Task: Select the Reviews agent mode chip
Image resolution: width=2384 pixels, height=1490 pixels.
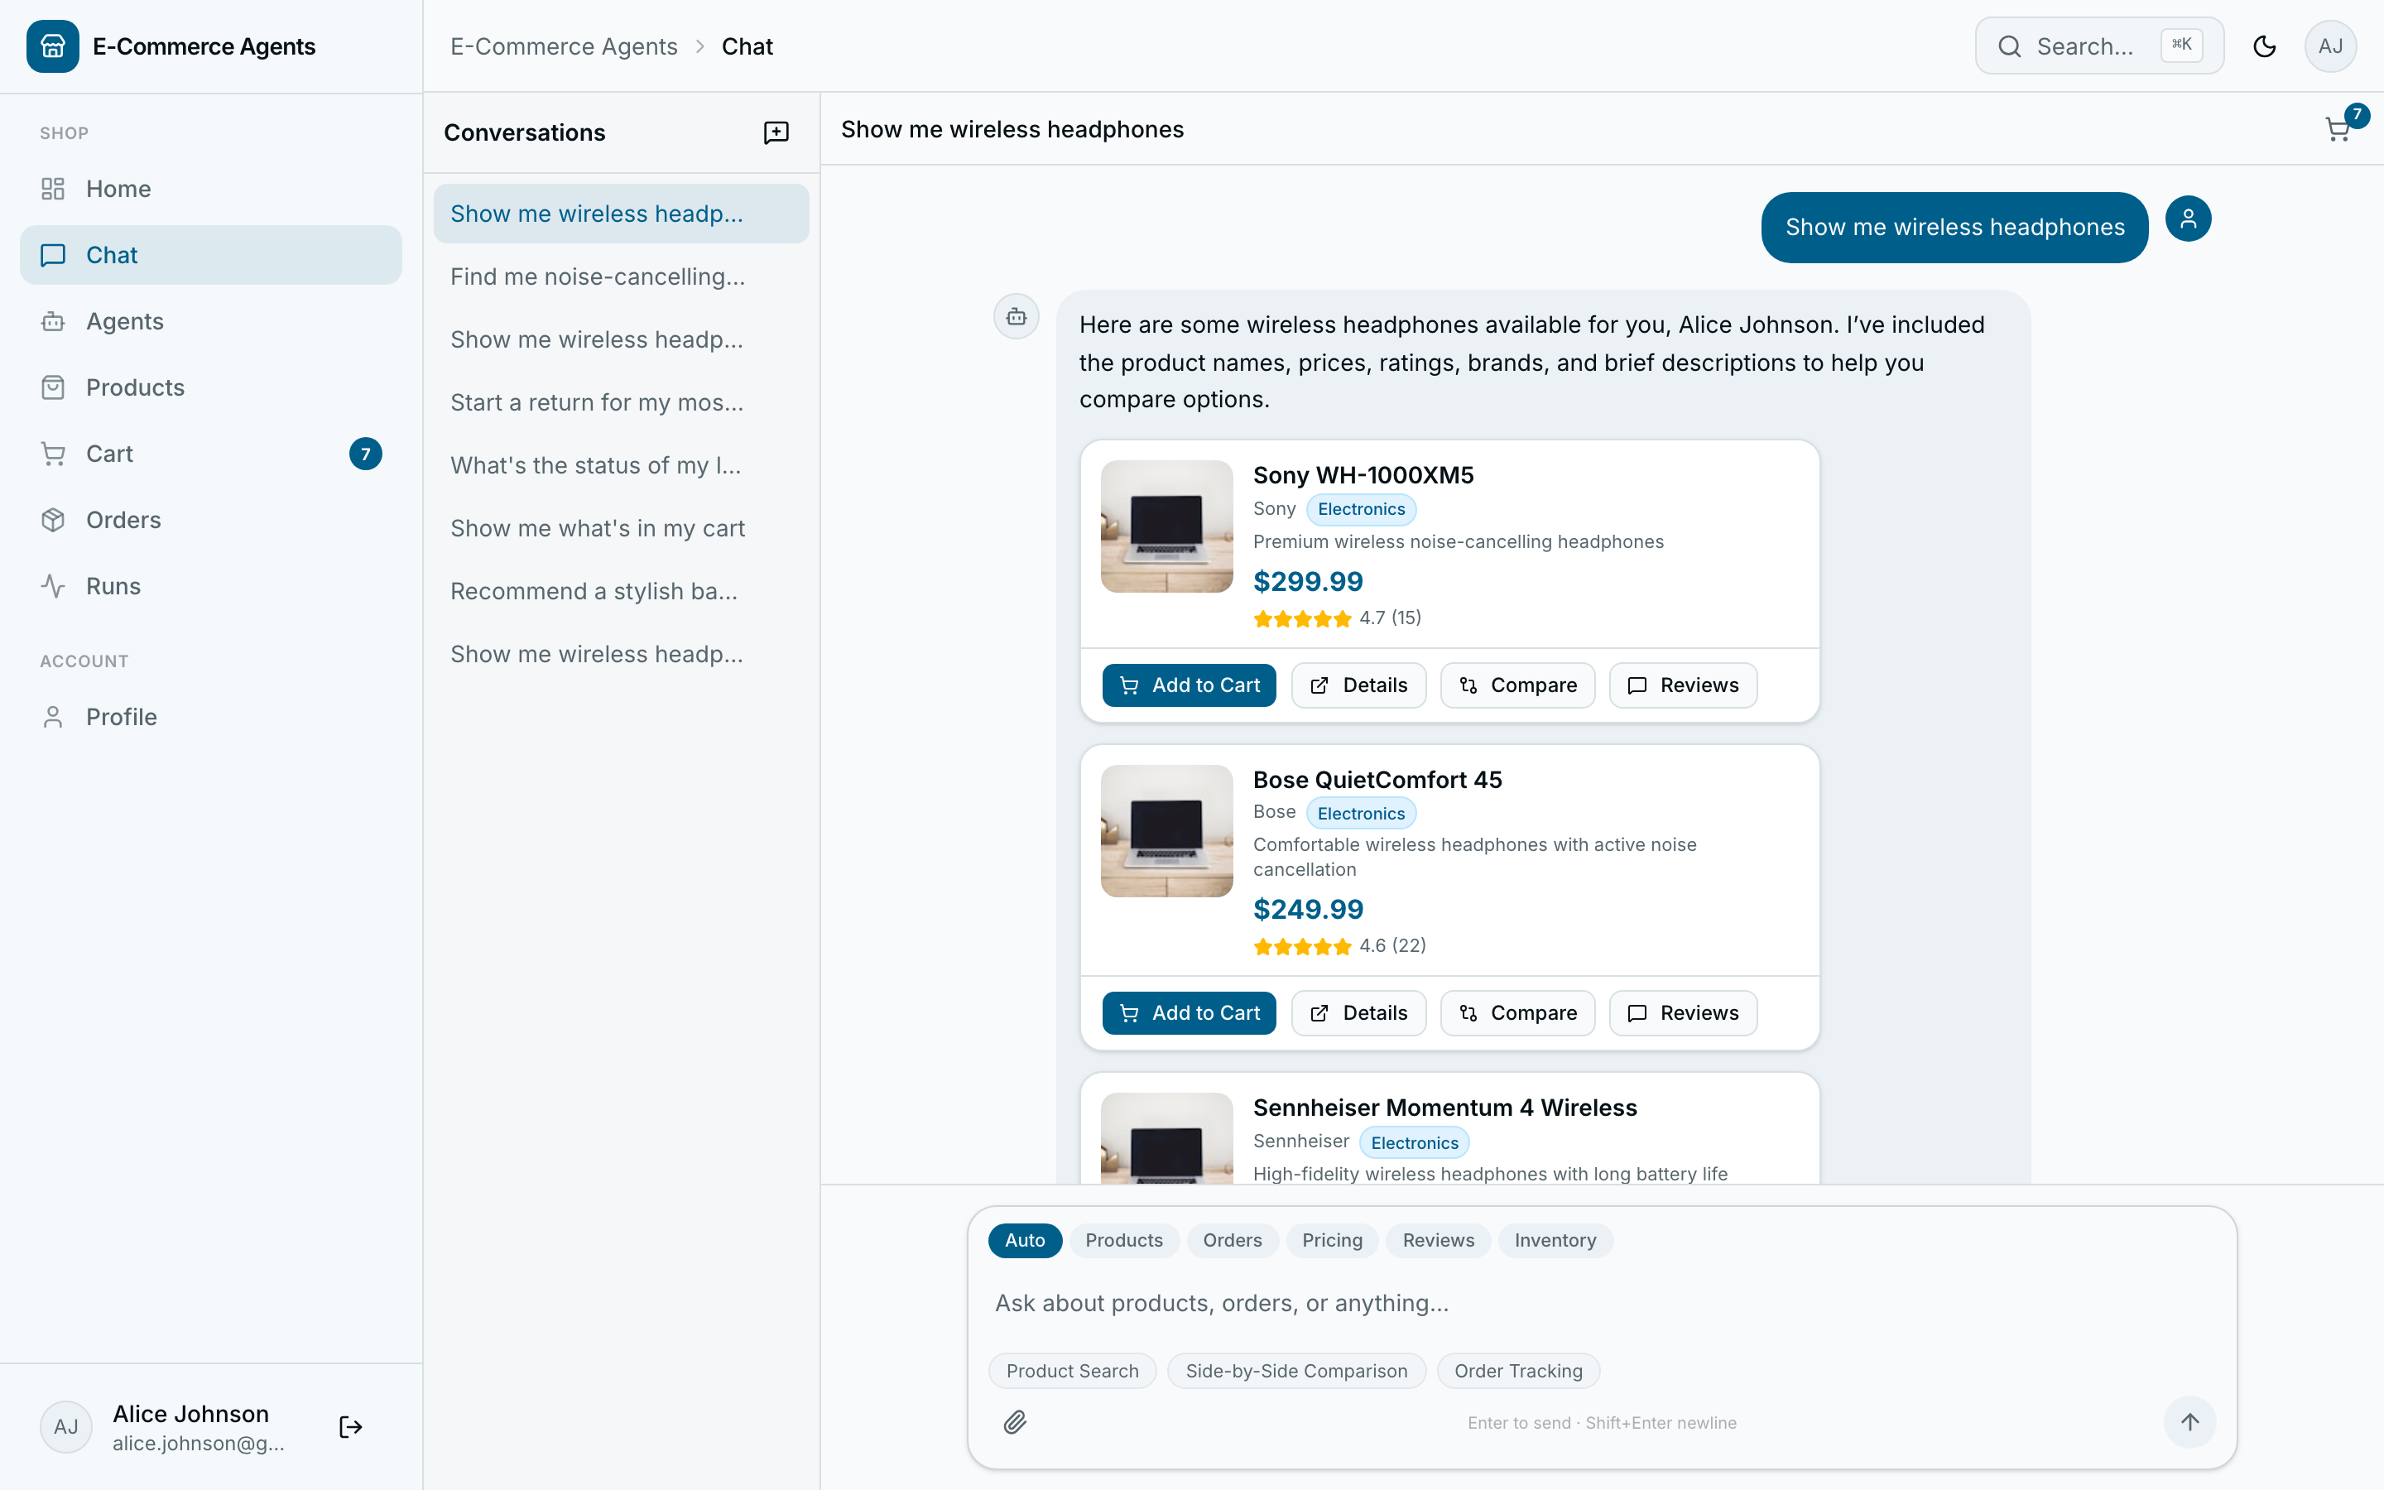Action: pos(1439,1240)
